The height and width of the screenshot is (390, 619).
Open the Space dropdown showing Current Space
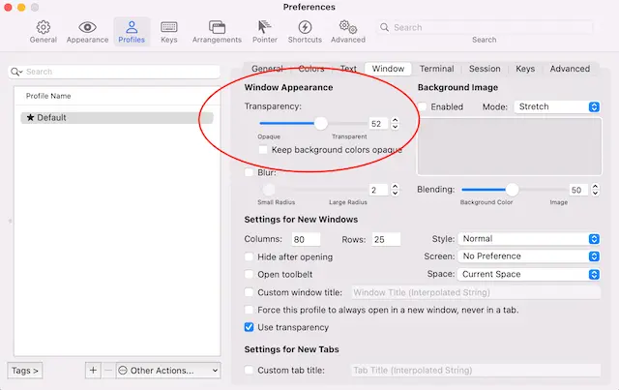[x=529, y=274]
